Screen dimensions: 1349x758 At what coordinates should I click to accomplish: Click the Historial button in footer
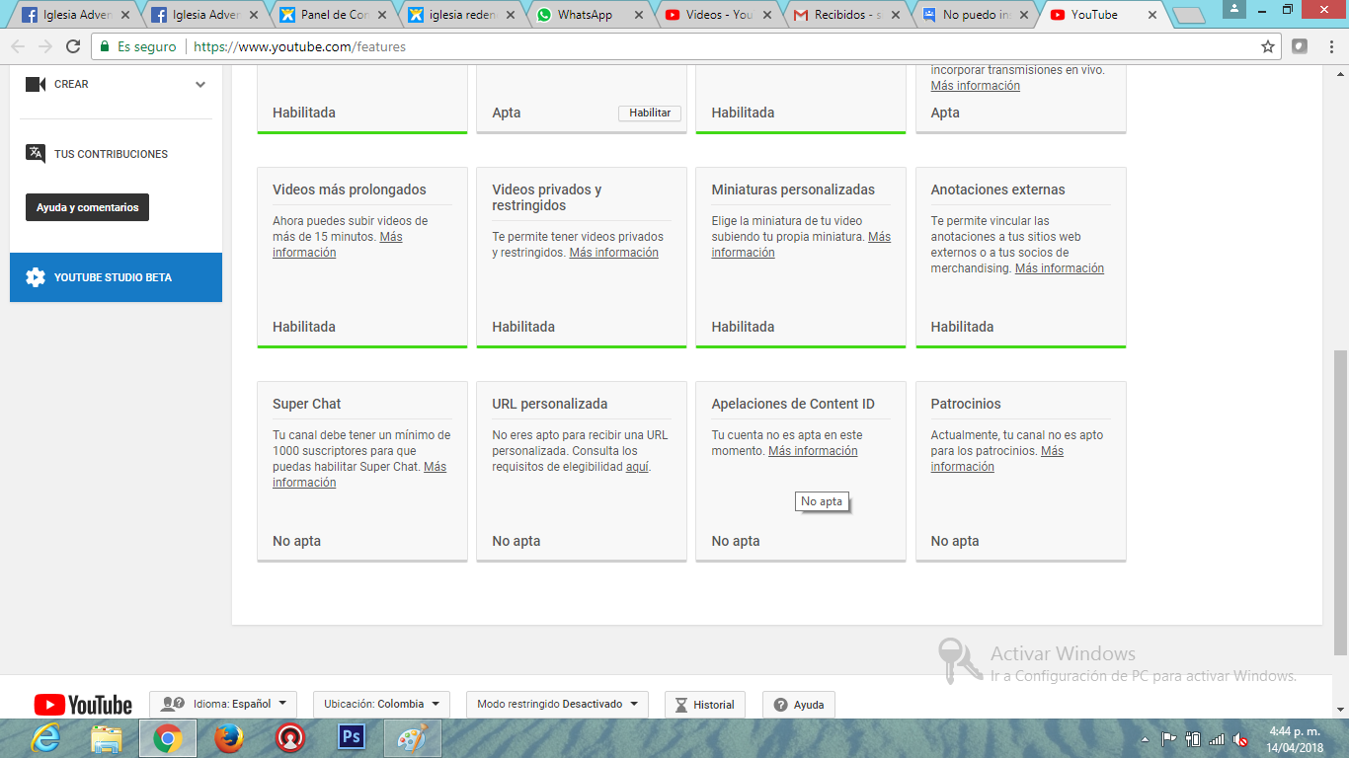coord(705,705)
